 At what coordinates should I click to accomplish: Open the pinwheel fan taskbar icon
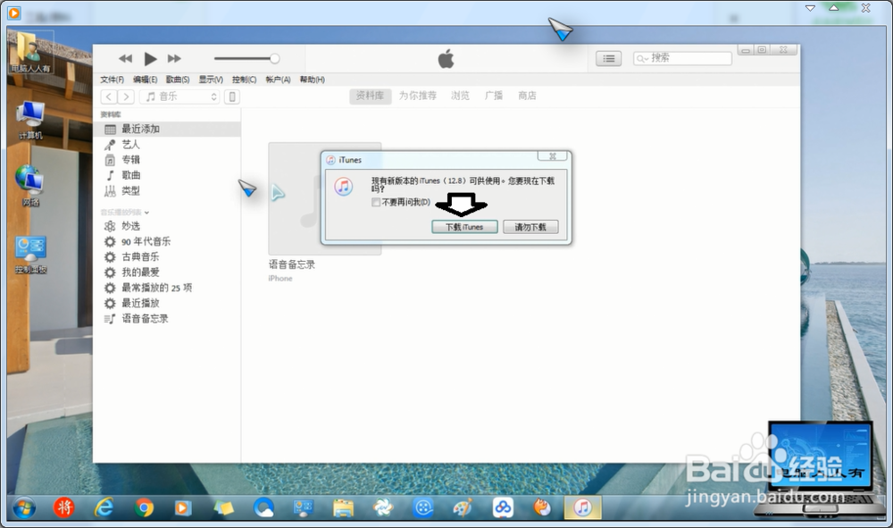[383, 507]
